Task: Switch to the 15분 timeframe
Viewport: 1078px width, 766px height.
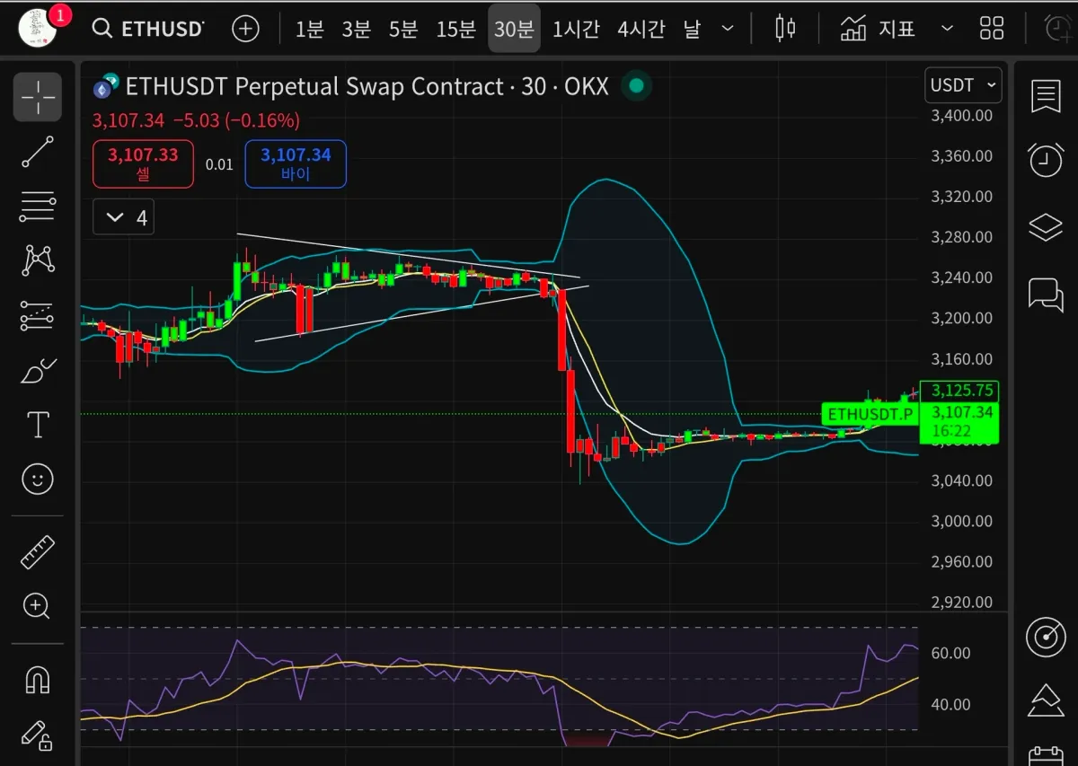Action: (455, 29)
